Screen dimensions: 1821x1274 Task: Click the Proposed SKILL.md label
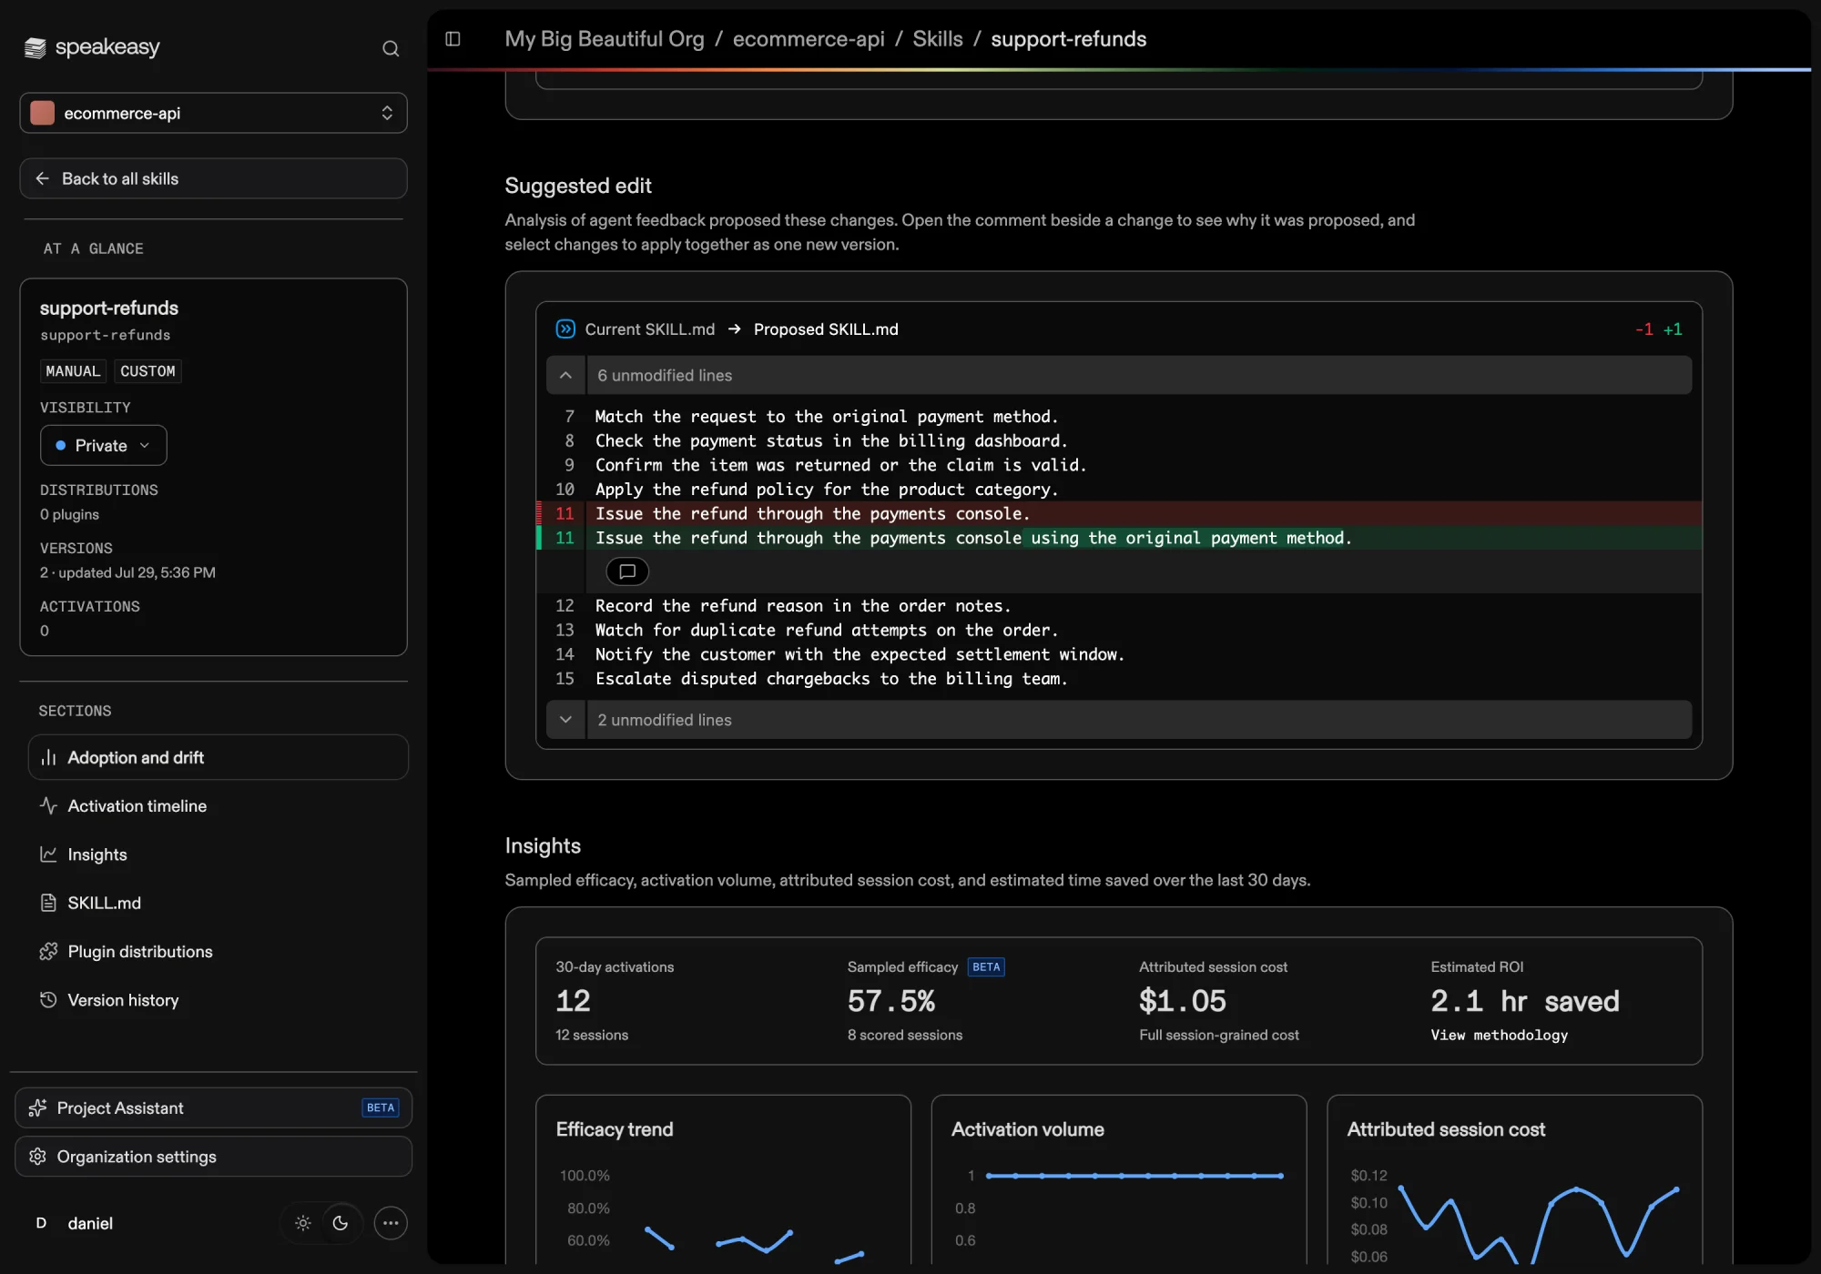pyautogui.click(x=826, y=329)
